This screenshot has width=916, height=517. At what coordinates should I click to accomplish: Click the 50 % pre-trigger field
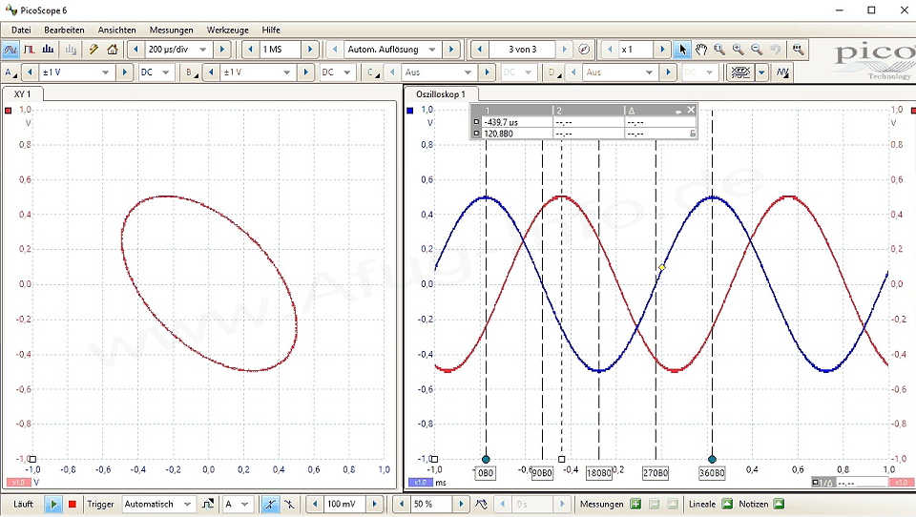[x=431, y=505]
